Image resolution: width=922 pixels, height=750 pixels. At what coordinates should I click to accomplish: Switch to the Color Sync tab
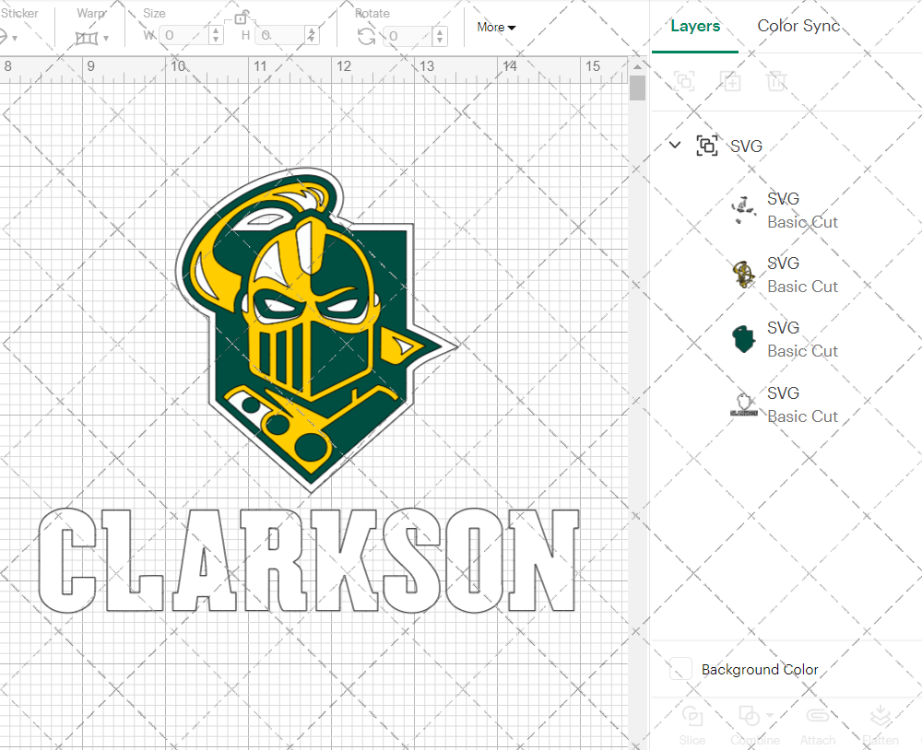pos(798,27)
